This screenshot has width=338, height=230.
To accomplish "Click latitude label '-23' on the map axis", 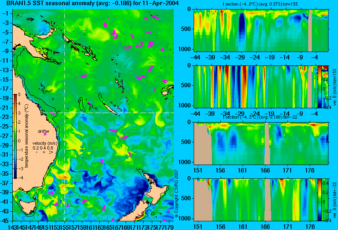I will click(5, 117).
